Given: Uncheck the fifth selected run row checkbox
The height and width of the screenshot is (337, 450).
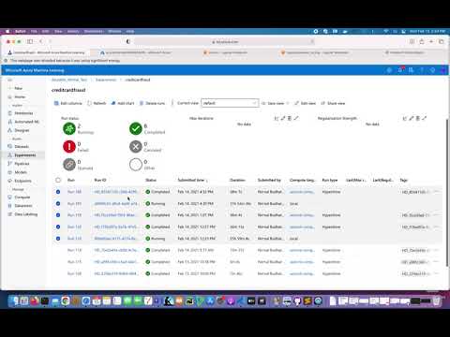Looking at the screenshot, I should 58,239.
